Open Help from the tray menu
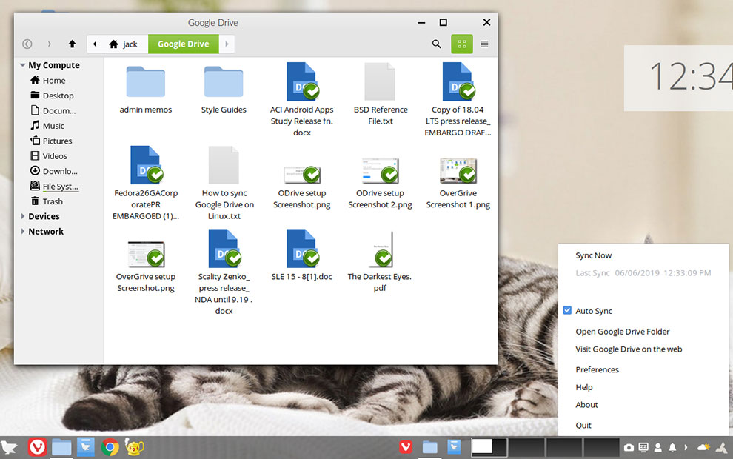 (x=584, y=387)
